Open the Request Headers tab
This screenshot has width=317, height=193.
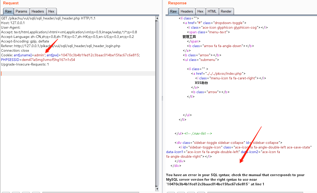(x=38, y=11)
